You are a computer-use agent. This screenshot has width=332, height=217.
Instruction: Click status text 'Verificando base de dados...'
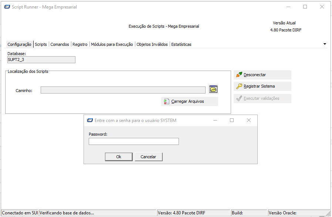(x=67, y=213)
